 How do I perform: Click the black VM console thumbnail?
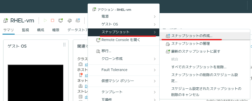(x=36, y=83)
